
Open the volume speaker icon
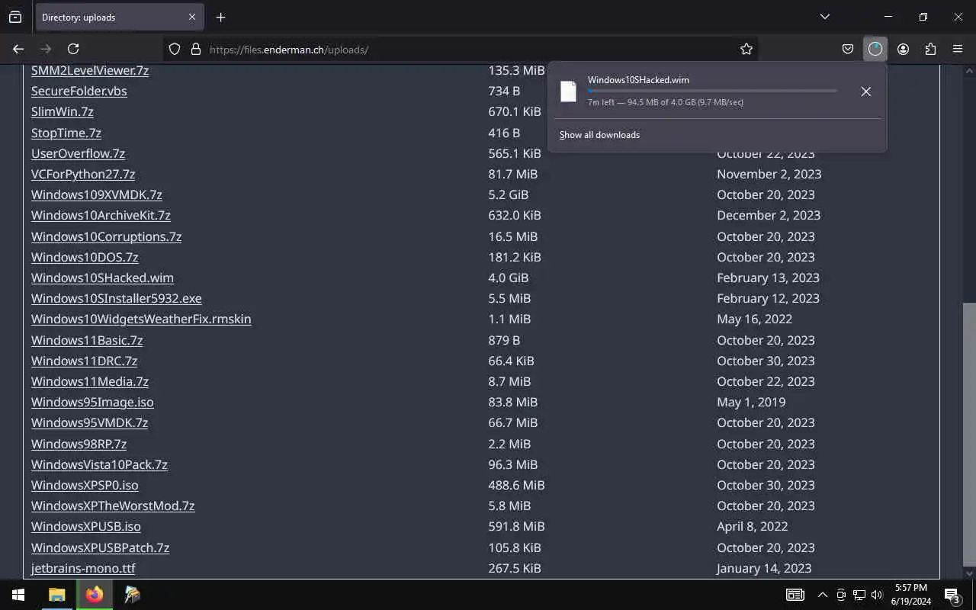click(877, 595)
